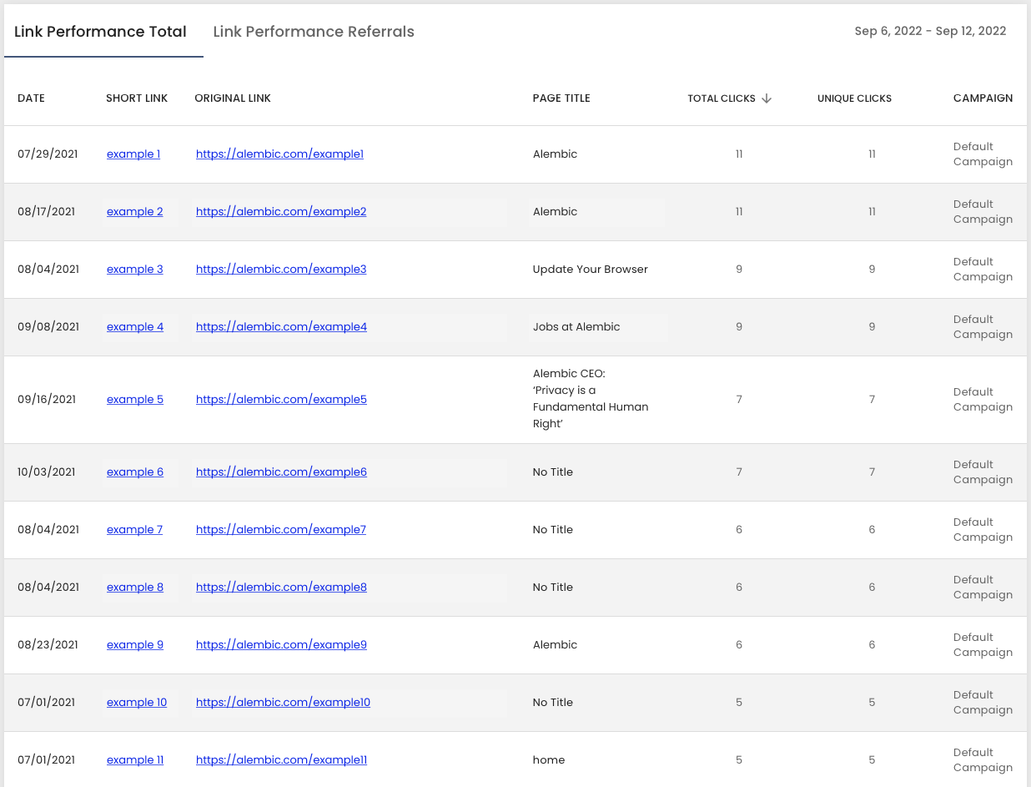Click the alembic.com/example8 link
The width and height of the screenshot is (1031, 787).
pos(281,588)
